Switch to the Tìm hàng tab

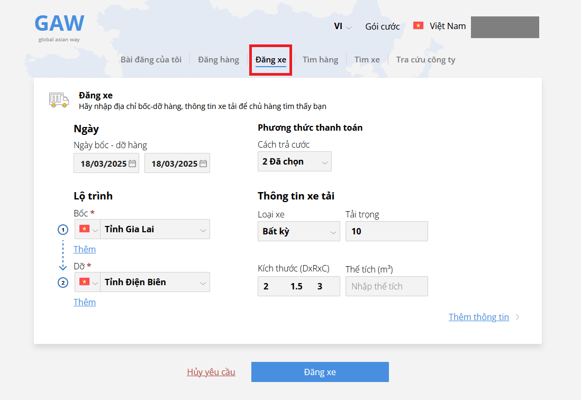pos(320,60)
